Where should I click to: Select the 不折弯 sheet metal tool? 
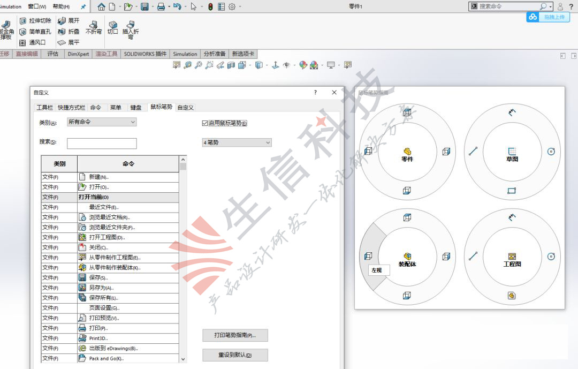click(94, 26)
